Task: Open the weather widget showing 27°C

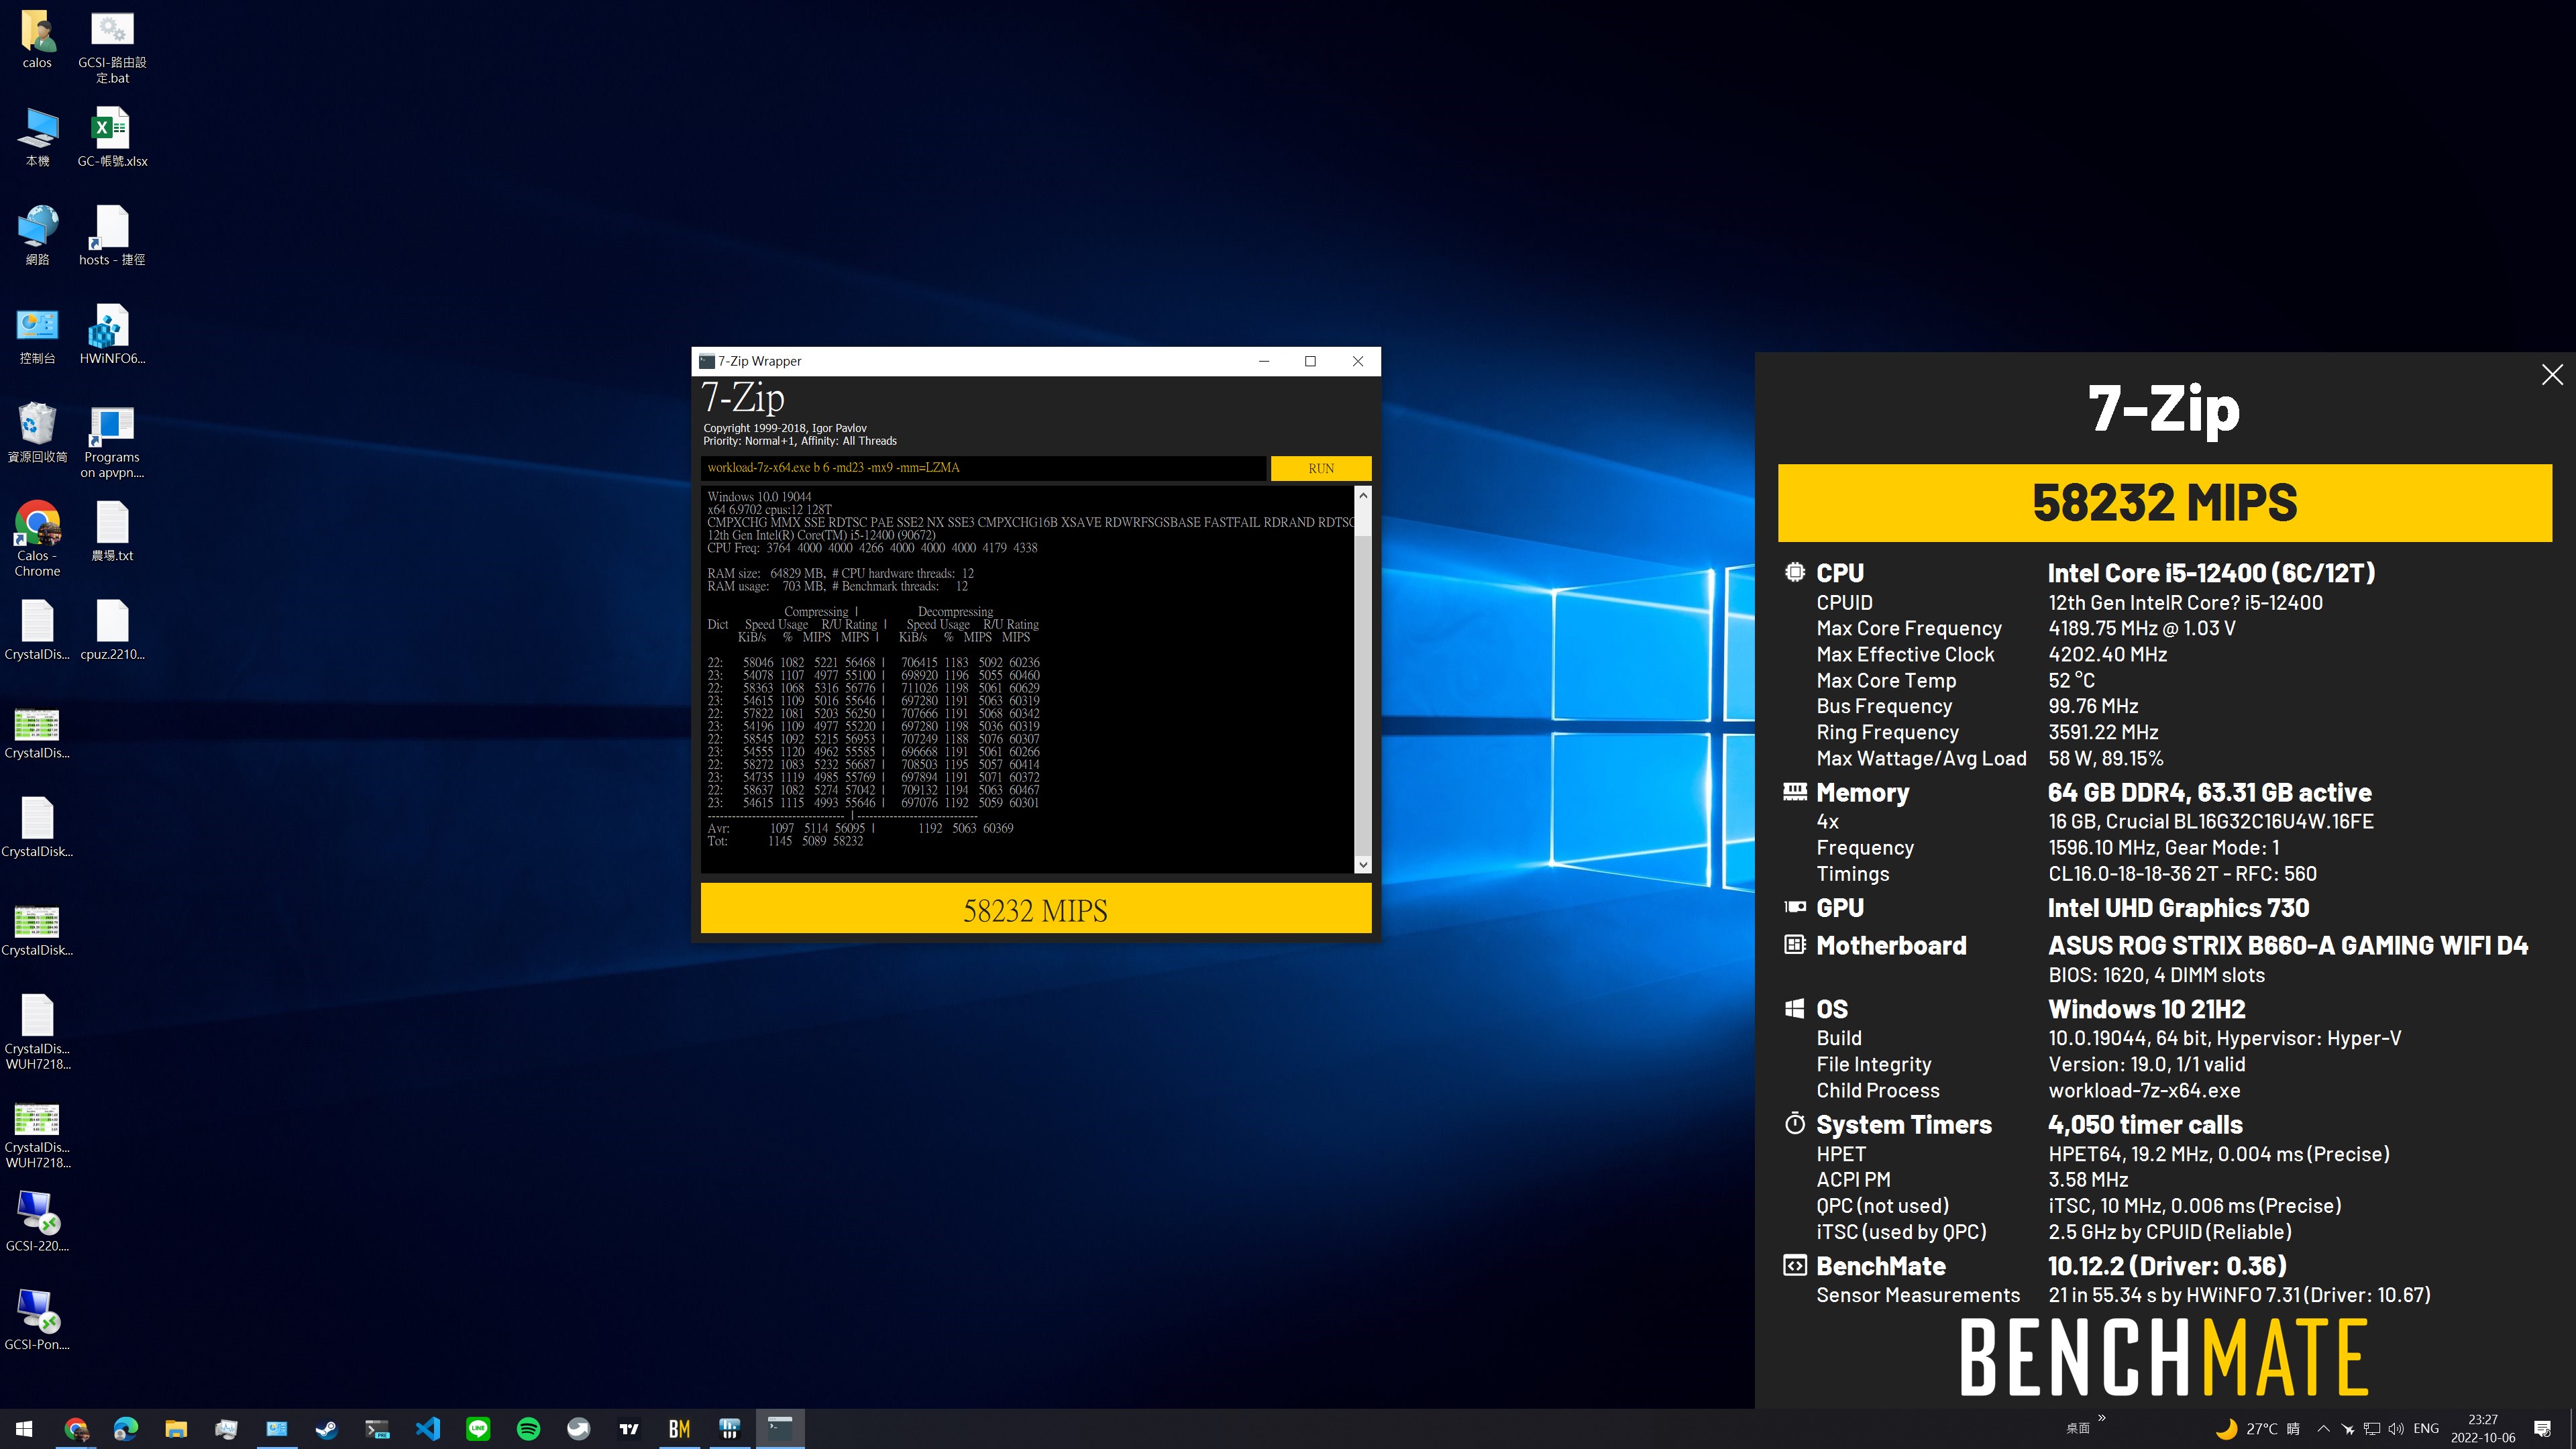Action: (2258, 1428)
